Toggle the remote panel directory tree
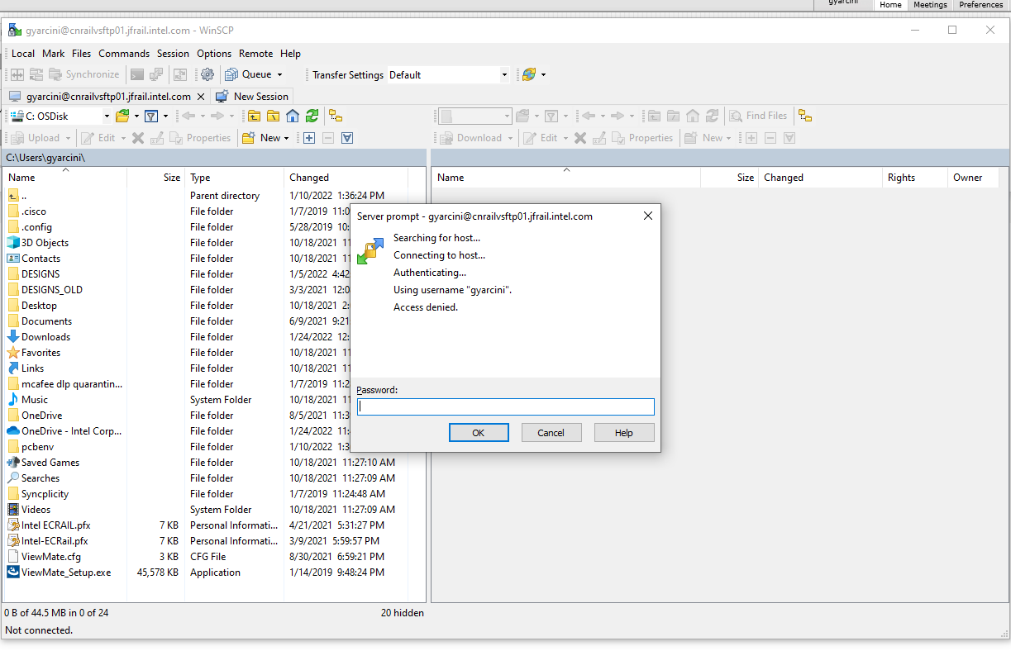Screen dimensions: 1011x670 (x=805, y=116)
